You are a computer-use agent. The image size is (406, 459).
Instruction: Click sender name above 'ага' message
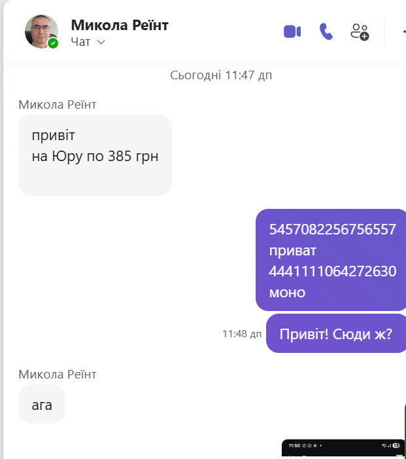coord(58,375)
